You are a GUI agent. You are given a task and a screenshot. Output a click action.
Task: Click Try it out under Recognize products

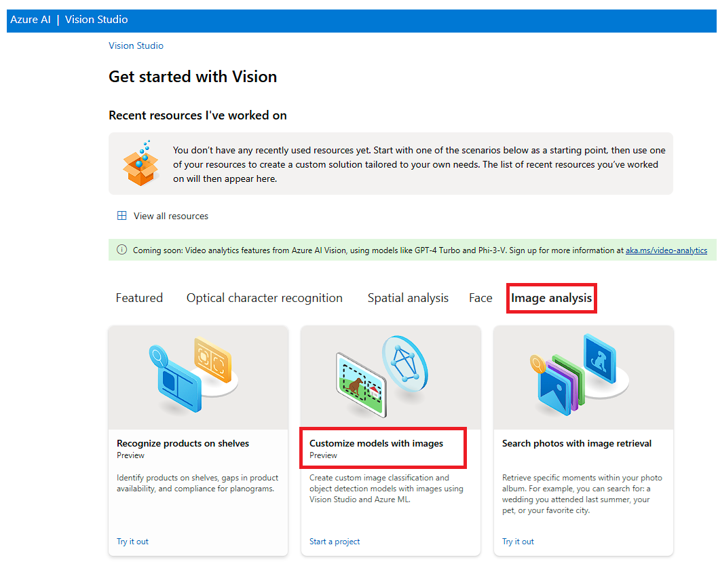coord(132,542)
